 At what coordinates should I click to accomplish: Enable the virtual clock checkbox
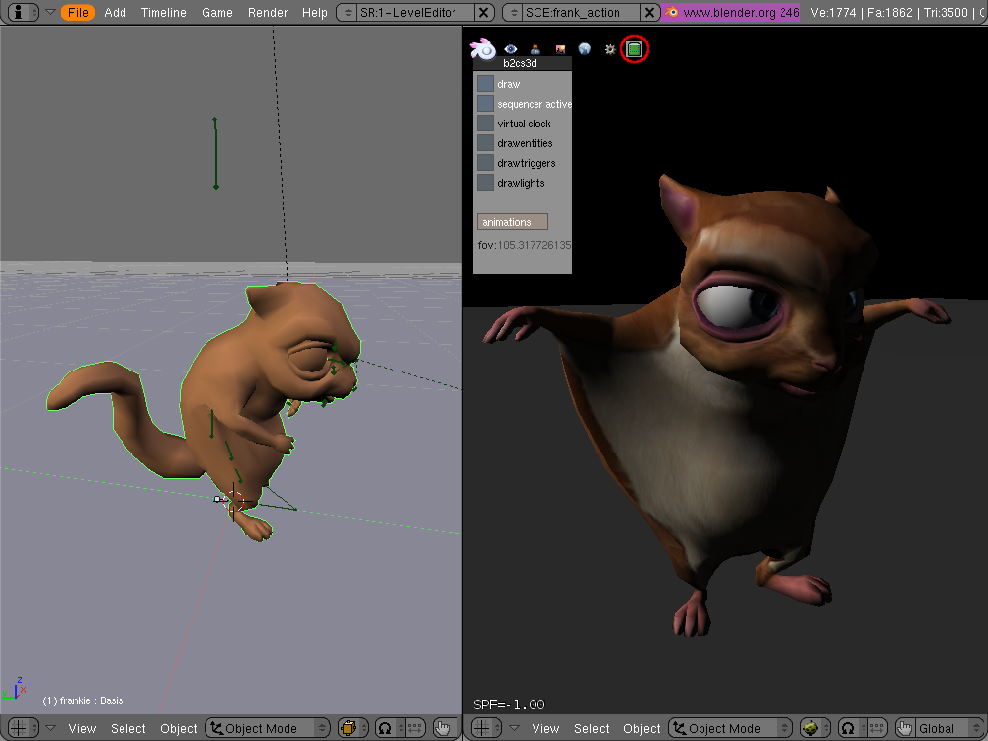point(485,123)
